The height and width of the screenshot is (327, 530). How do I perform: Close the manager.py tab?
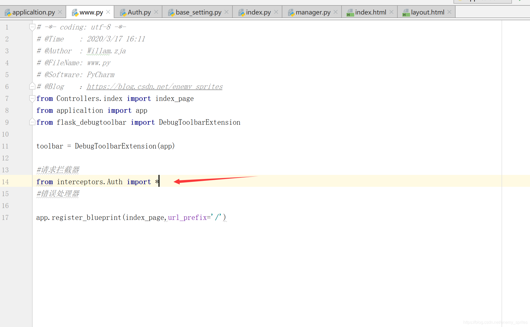pos(336,12)
